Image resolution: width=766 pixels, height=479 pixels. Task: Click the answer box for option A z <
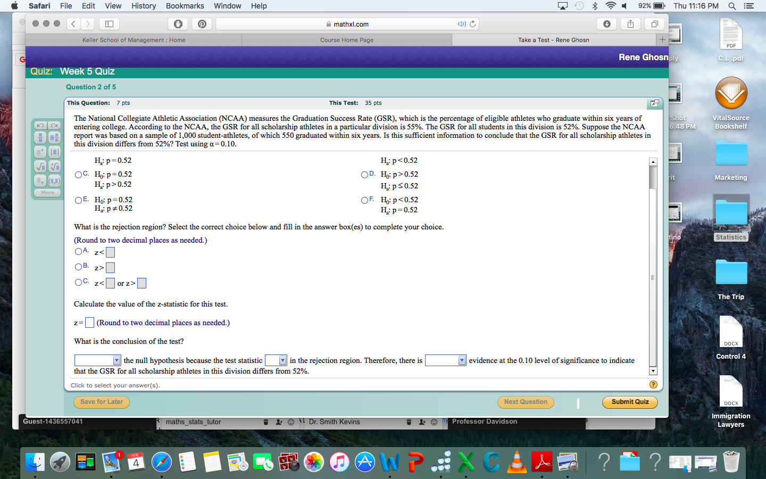coord(110,252)
